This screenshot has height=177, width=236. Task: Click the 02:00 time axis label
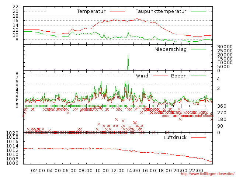point(38,171)
